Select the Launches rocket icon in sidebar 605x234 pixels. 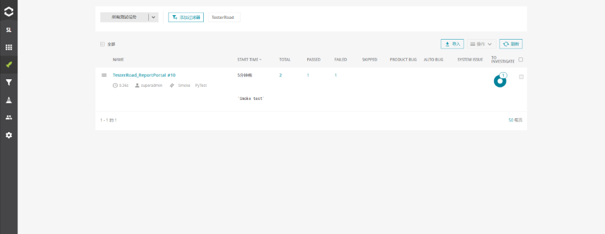pyautogui.click(x=8, y=65)
